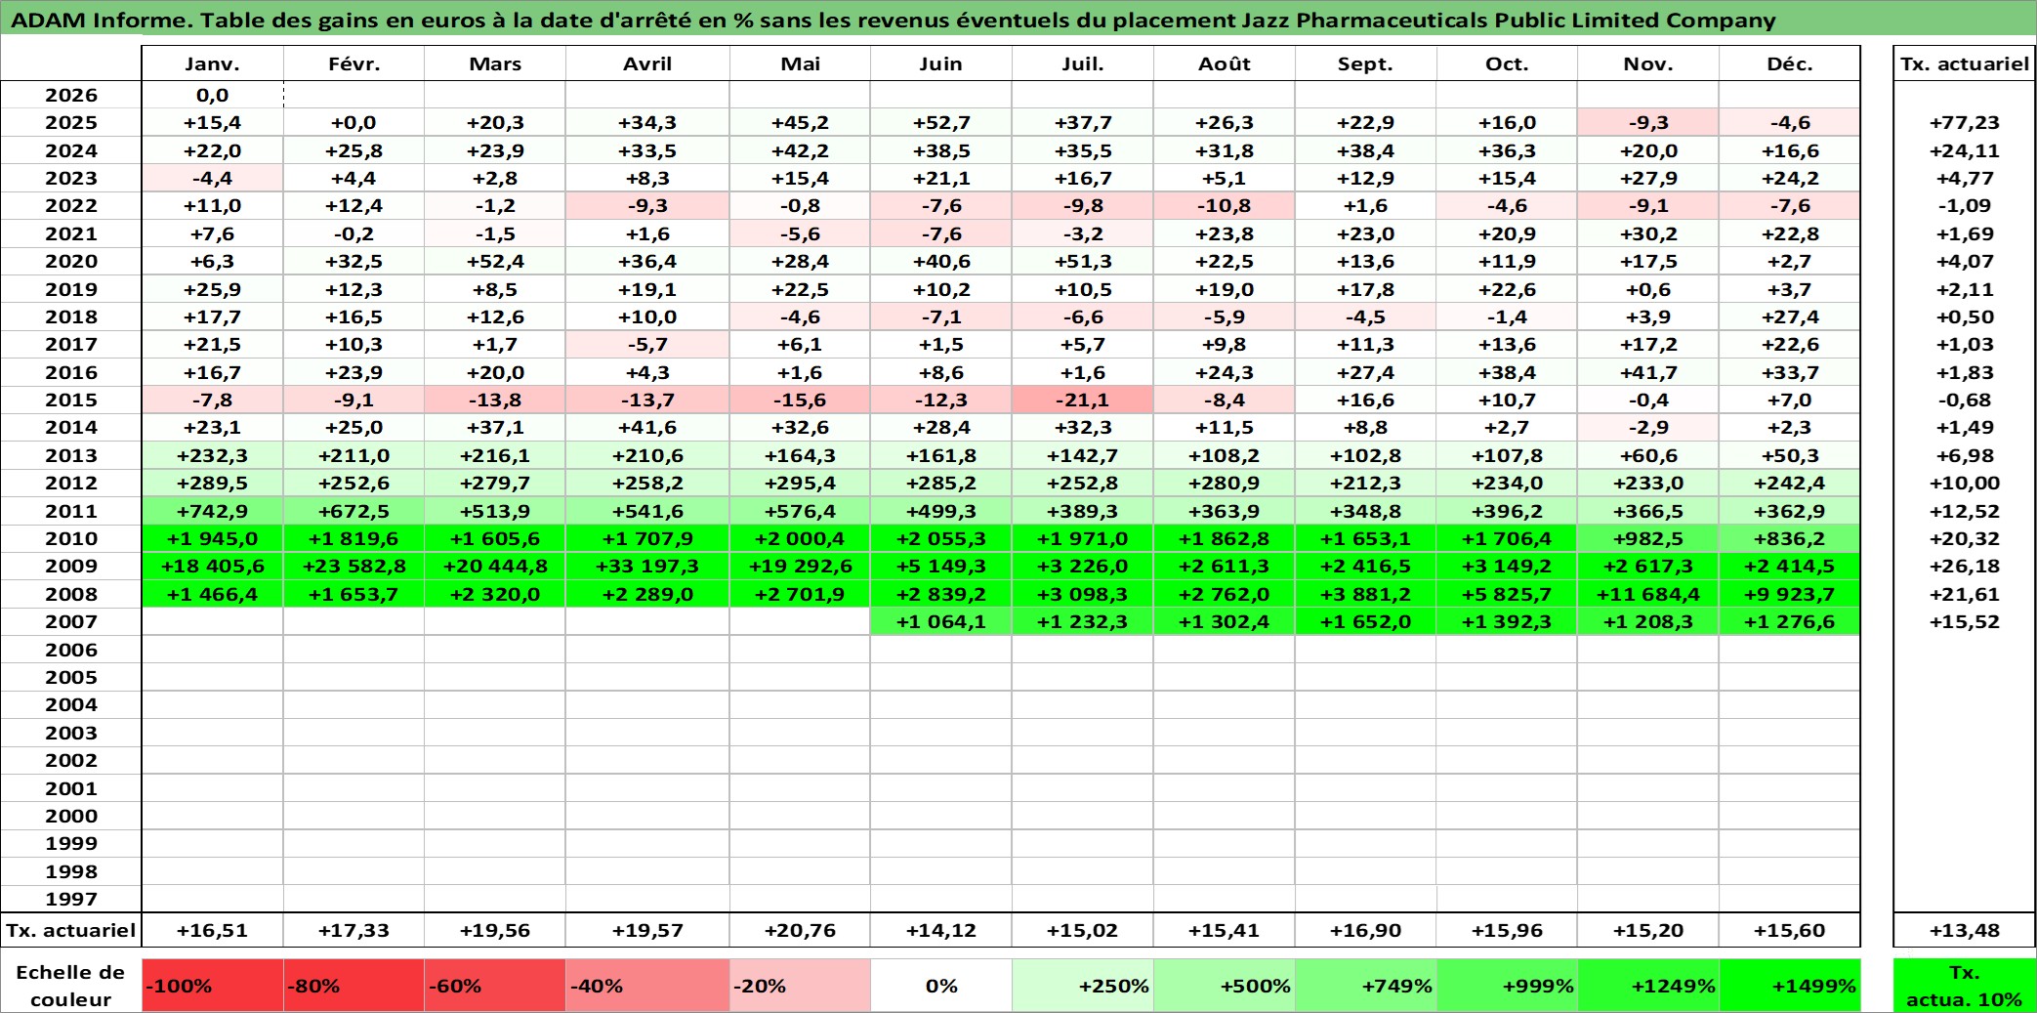The height and width of the screenshot is (1013, 2037).
Task: Click the -1,09 actuarial rate for 2022
Action: click(x=1965, y=205)
